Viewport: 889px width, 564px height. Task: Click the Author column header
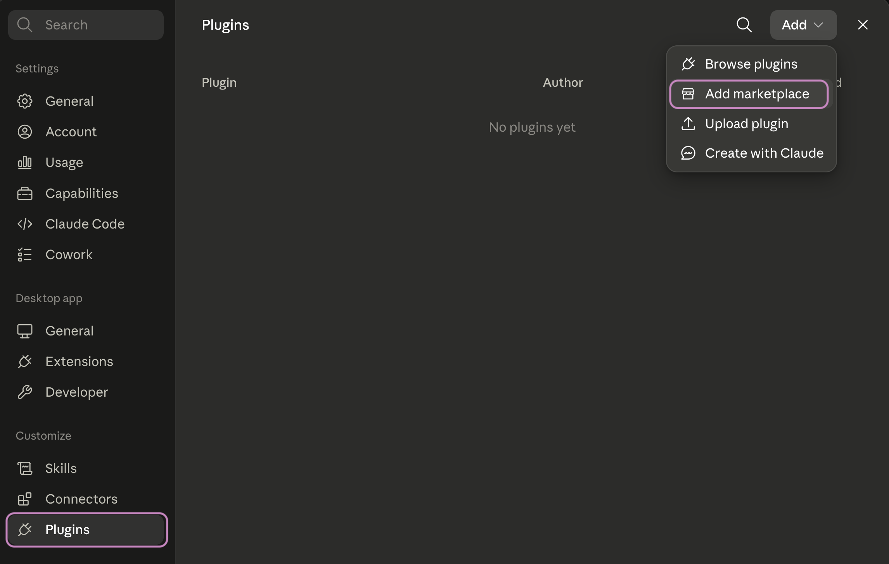pos(563,83)
